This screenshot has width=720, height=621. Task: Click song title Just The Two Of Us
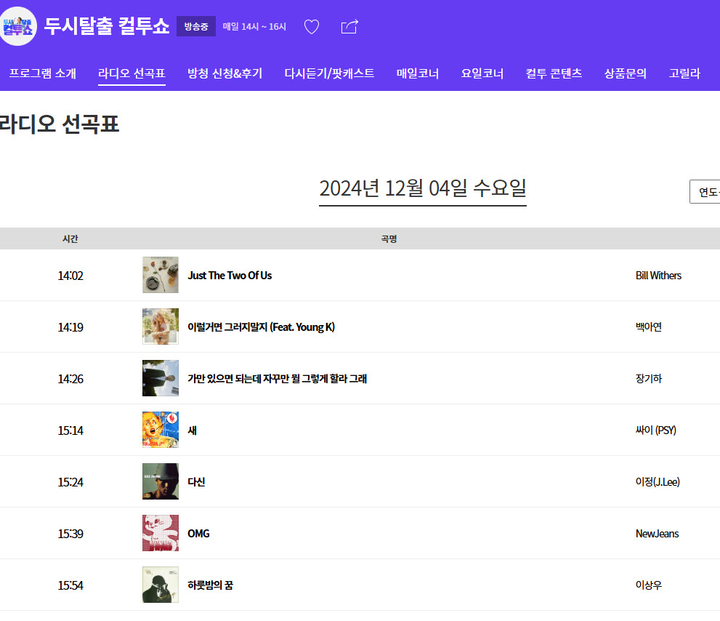(230, 276)
